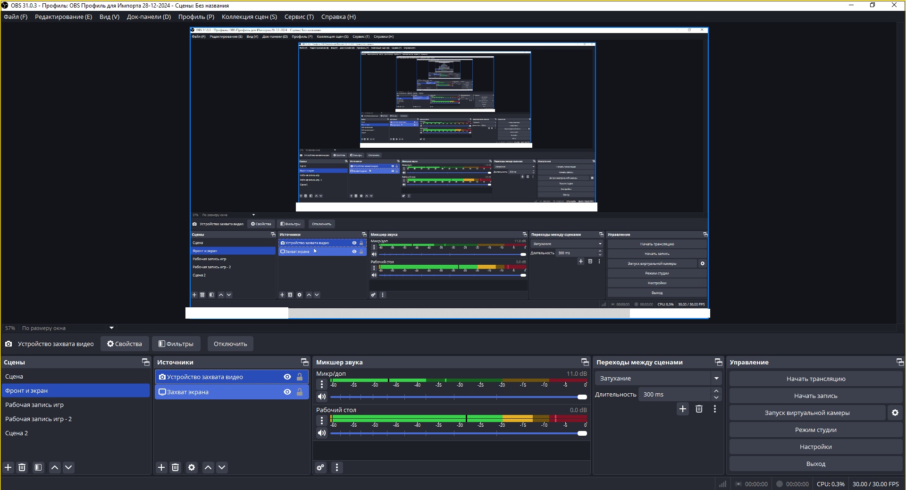Increase transition duration with up arrow
The image size is (906, 490).
(x=716, y=391)
